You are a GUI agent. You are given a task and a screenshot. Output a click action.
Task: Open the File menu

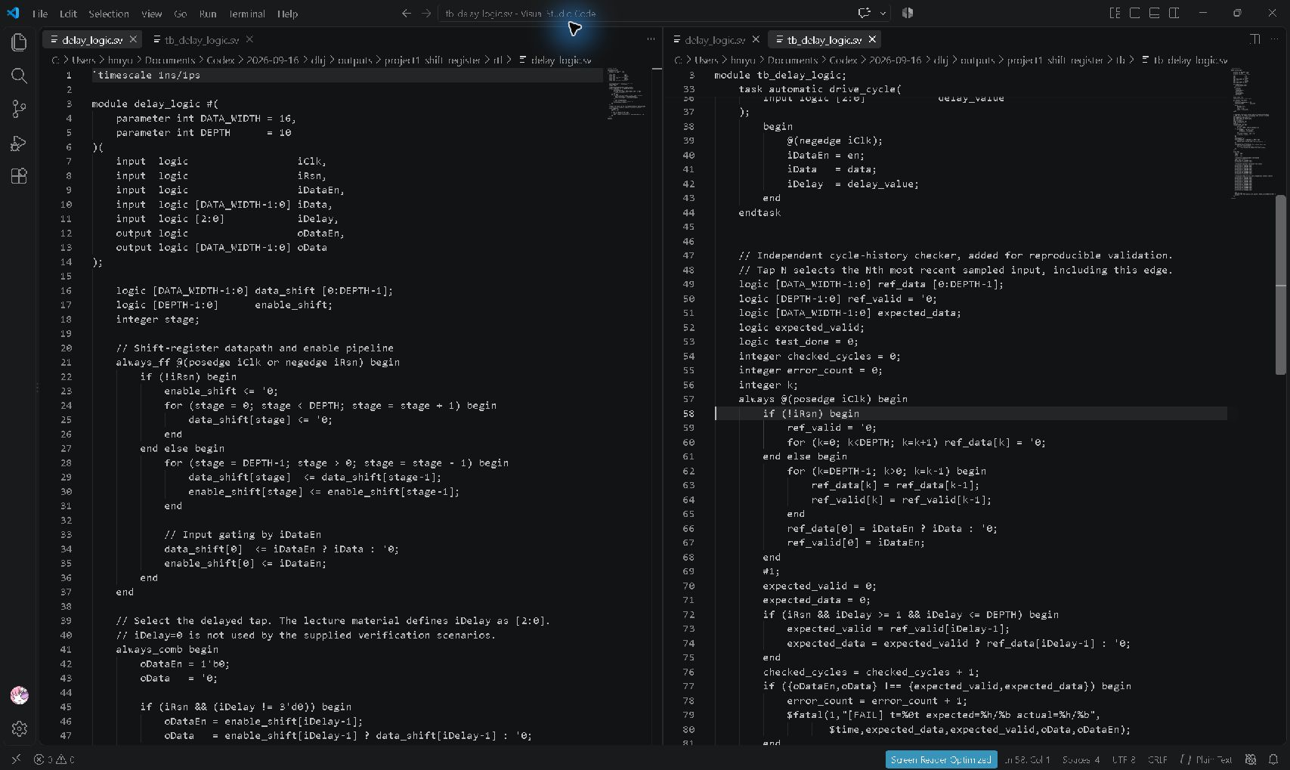[x=40, y=14]
